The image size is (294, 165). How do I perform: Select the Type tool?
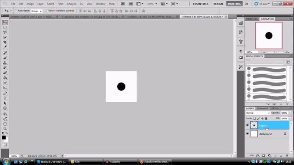pyautogui.click(x=5, y=98)
